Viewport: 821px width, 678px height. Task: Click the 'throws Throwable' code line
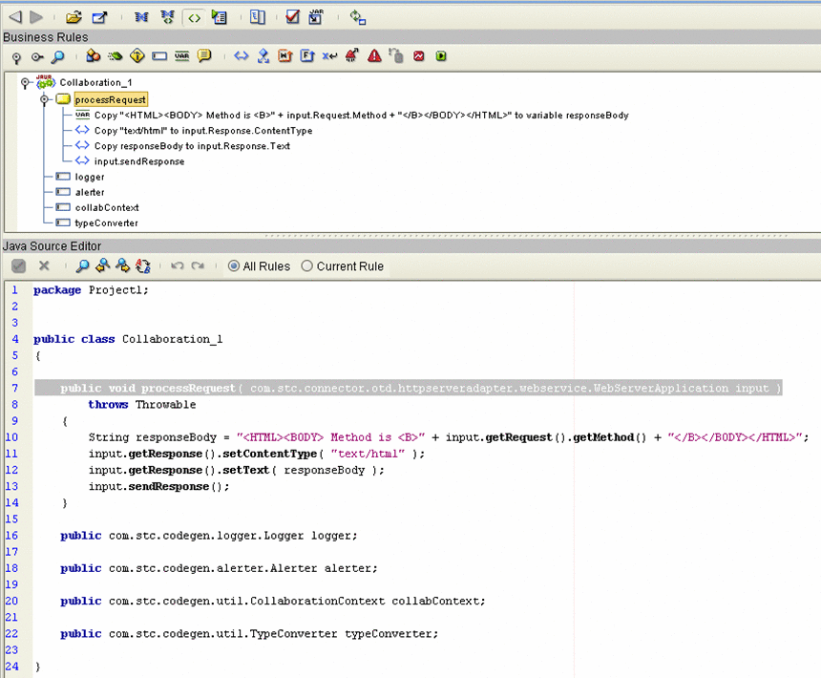click(x=142, y=405)
